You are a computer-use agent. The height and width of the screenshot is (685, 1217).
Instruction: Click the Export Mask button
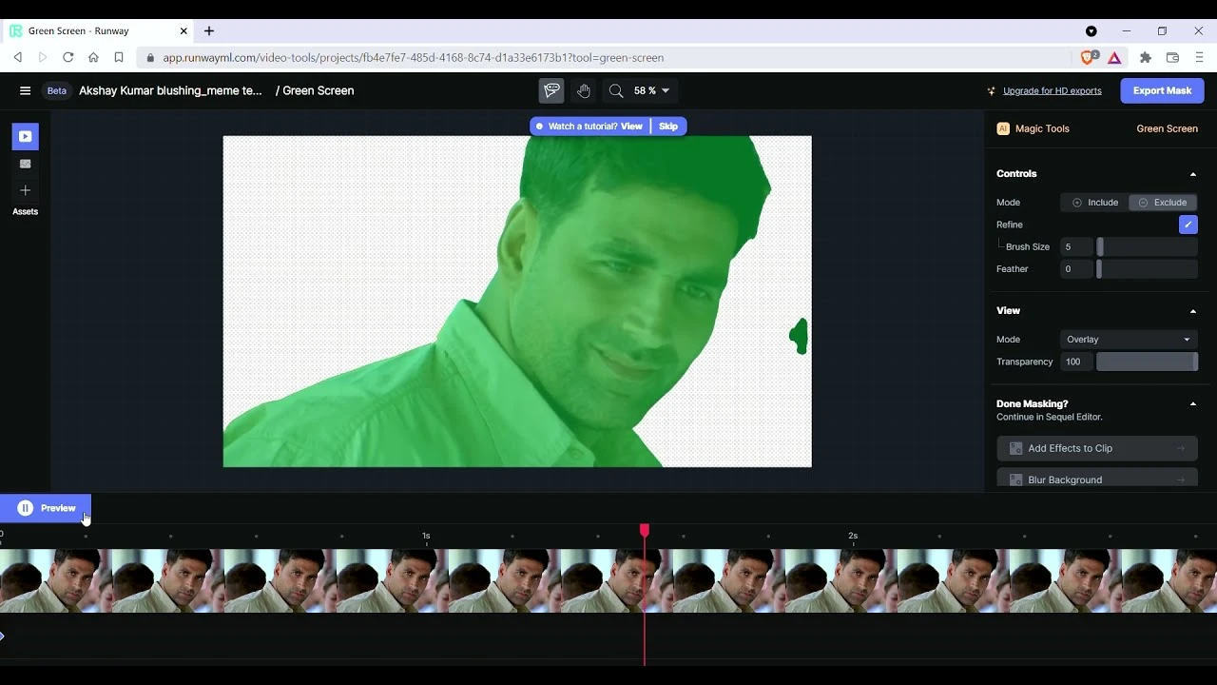[x=1162, y=90]
